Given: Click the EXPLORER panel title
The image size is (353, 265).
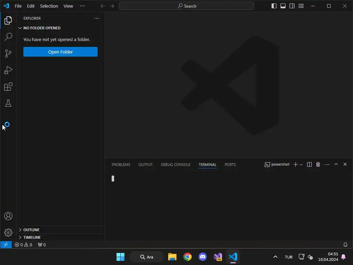Looking at the screenshot, I should (x=32, y=18).
